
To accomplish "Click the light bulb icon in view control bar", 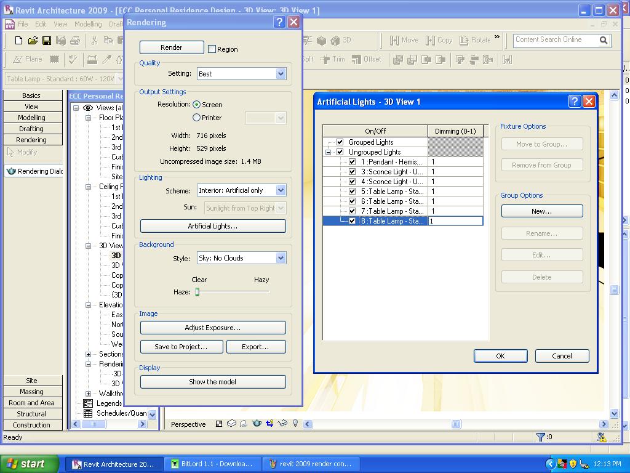I will point(295,424).
